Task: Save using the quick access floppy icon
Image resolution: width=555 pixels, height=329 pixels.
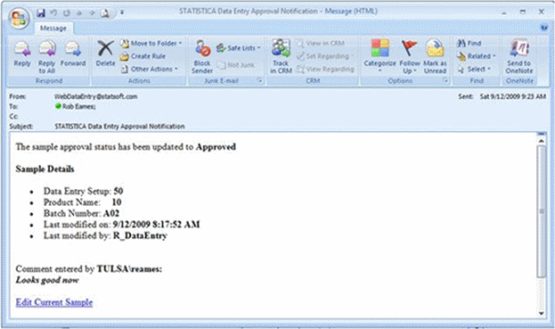Action: 41,13
